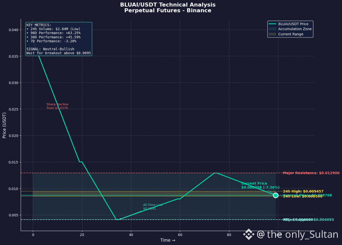Click the 0 x-axis tick label
This screenshot has width=342, height=245.
tap(33, 235)
